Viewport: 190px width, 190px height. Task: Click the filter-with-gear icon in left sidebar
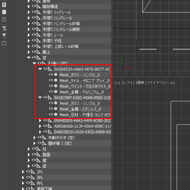tap(4, 28)
